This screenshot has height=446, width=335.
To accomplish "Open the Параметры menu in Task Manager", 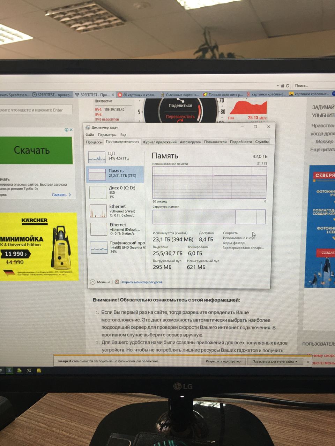I will pos(107,135).
